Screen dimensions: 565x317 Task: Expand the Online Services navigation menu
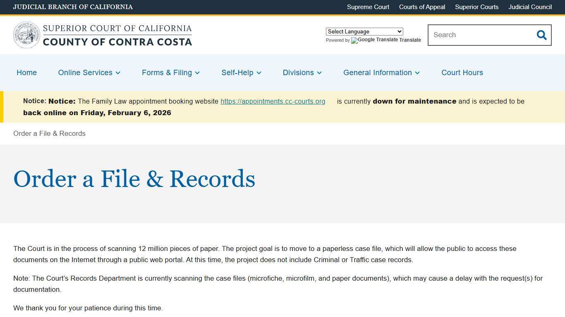coord(85,73)
